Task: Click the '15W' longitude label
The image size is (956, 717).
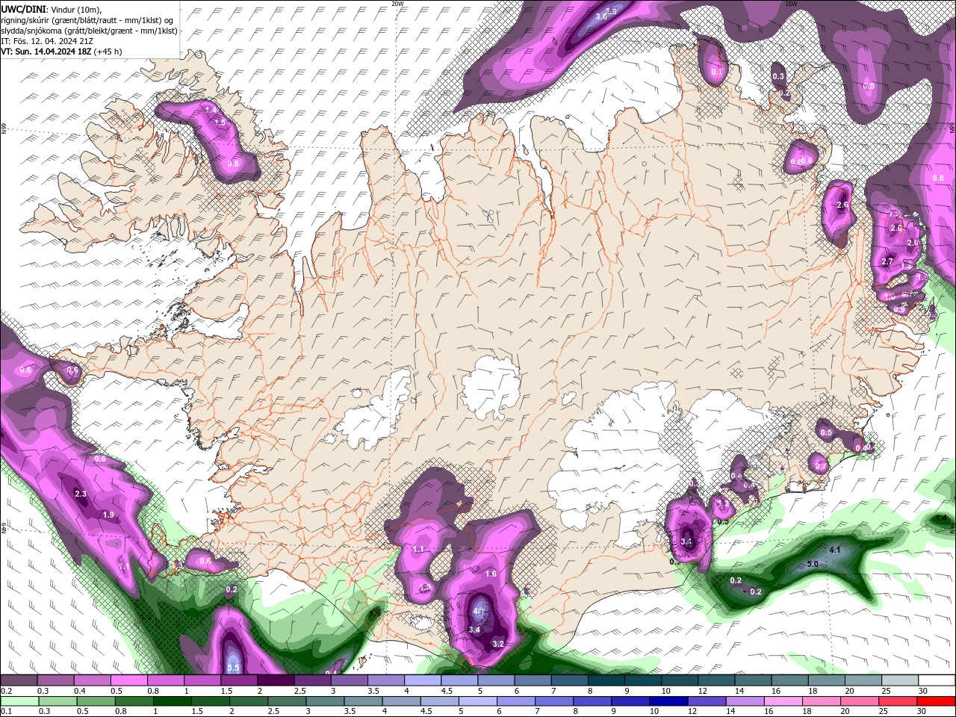Action: pyautogui.click(x=791, y=4)
